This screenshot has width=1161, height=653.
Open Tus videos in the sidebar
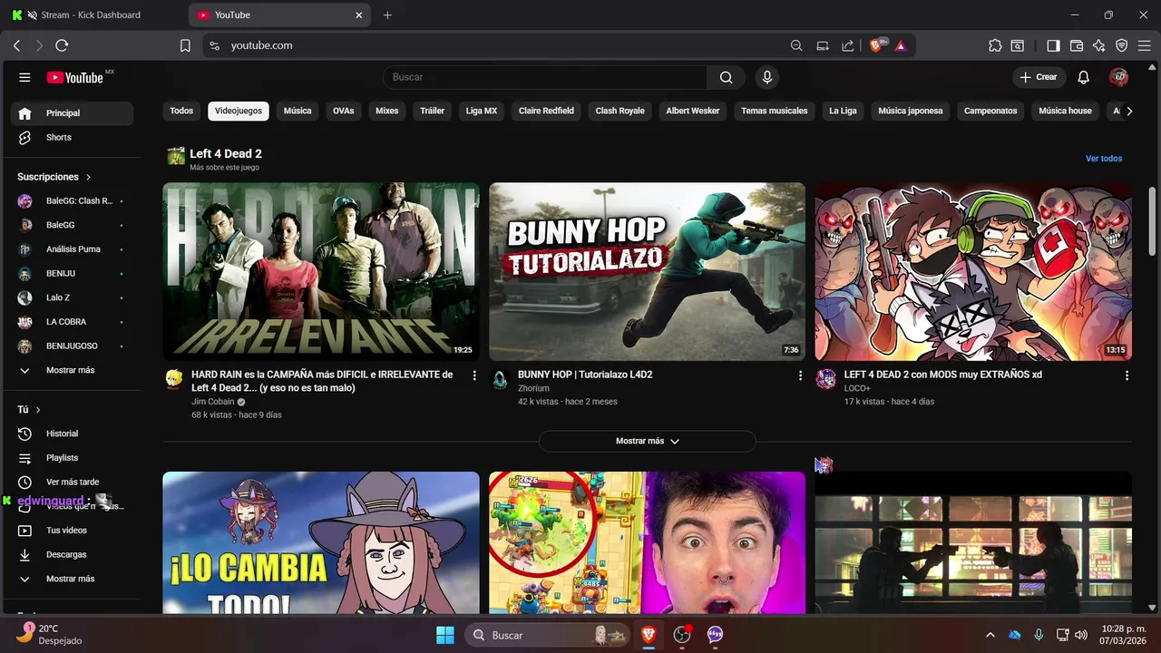[x=72, y=531]
